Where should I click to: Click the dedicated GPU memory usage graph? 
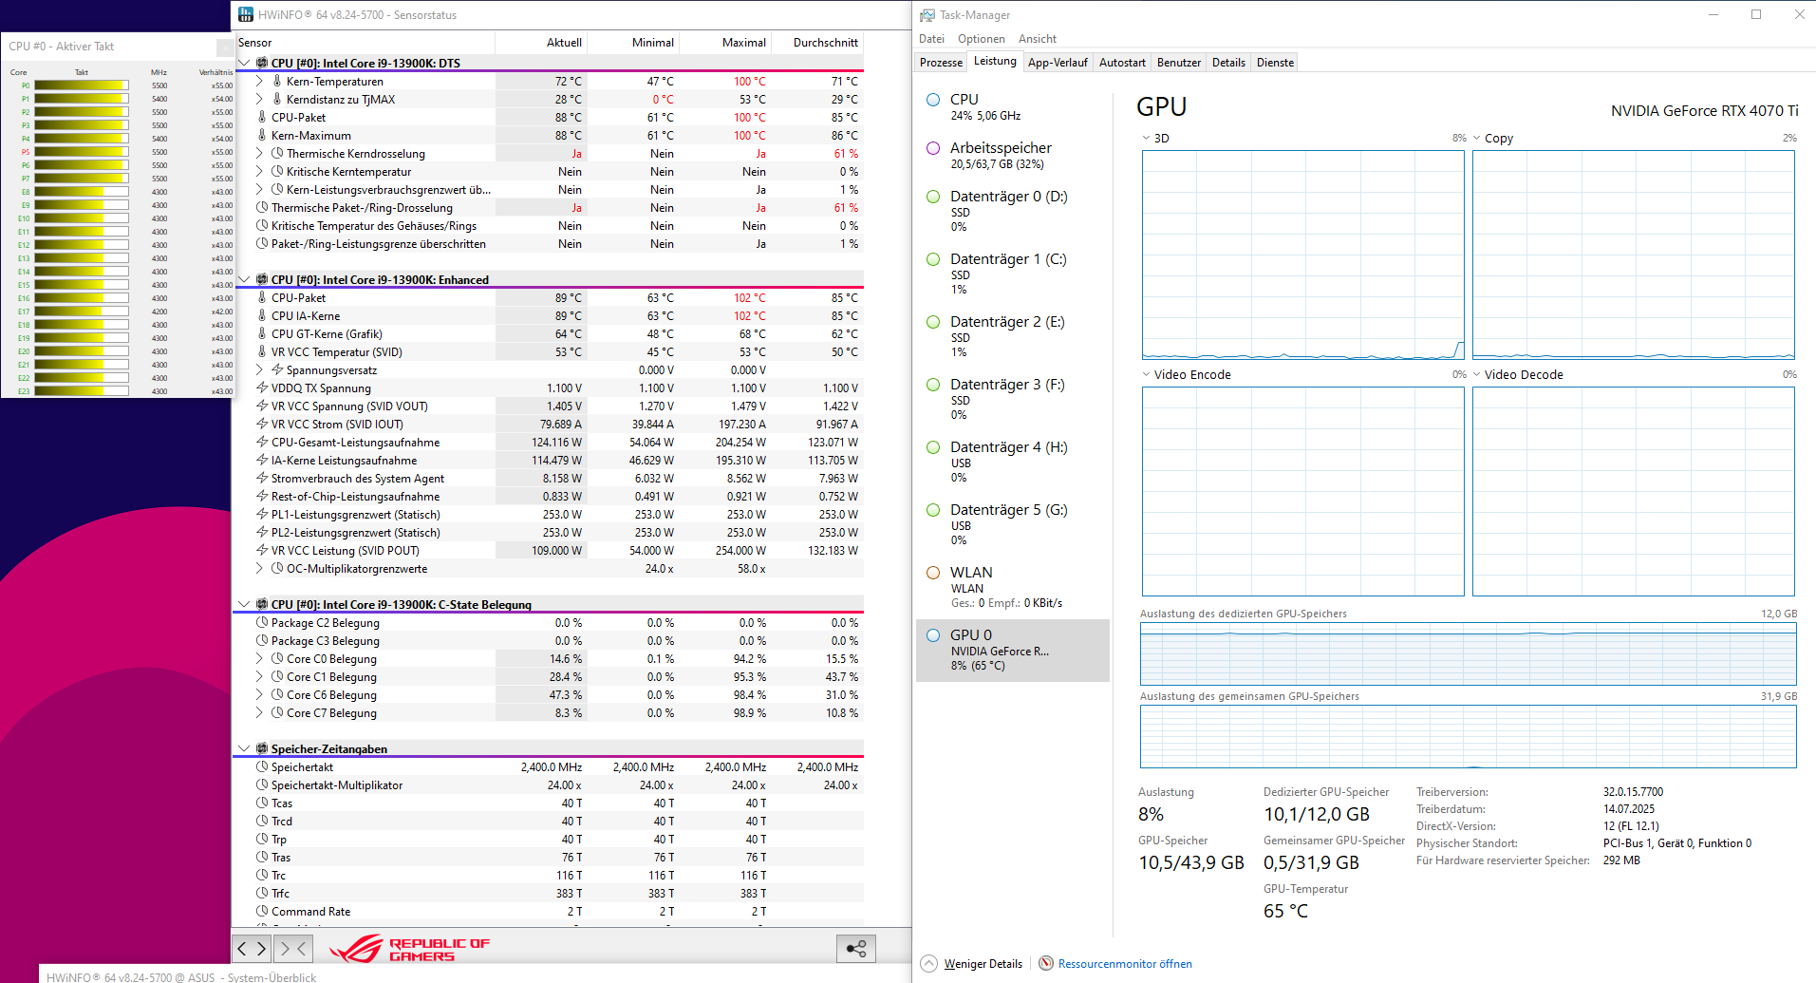coord(1468,653)
